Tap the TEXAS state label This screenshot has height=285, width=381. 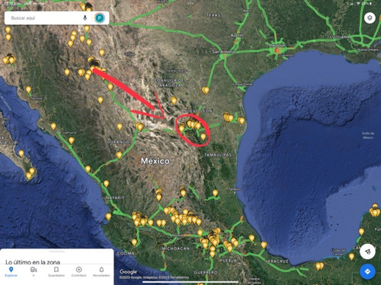pyautogui.click(x=213, y=15)
